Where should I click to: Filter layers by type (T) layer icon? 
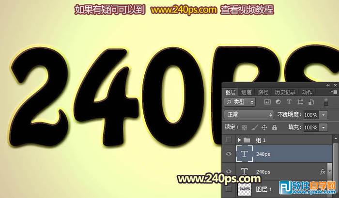tap(289, 102)
